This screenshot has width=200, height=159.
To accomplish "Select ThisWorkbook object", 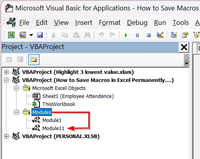I will click(x=59, y=104).
